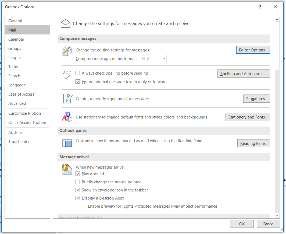Open Ease of Access options
Viewport: 286px width, 234px height.
coord(27,94)
